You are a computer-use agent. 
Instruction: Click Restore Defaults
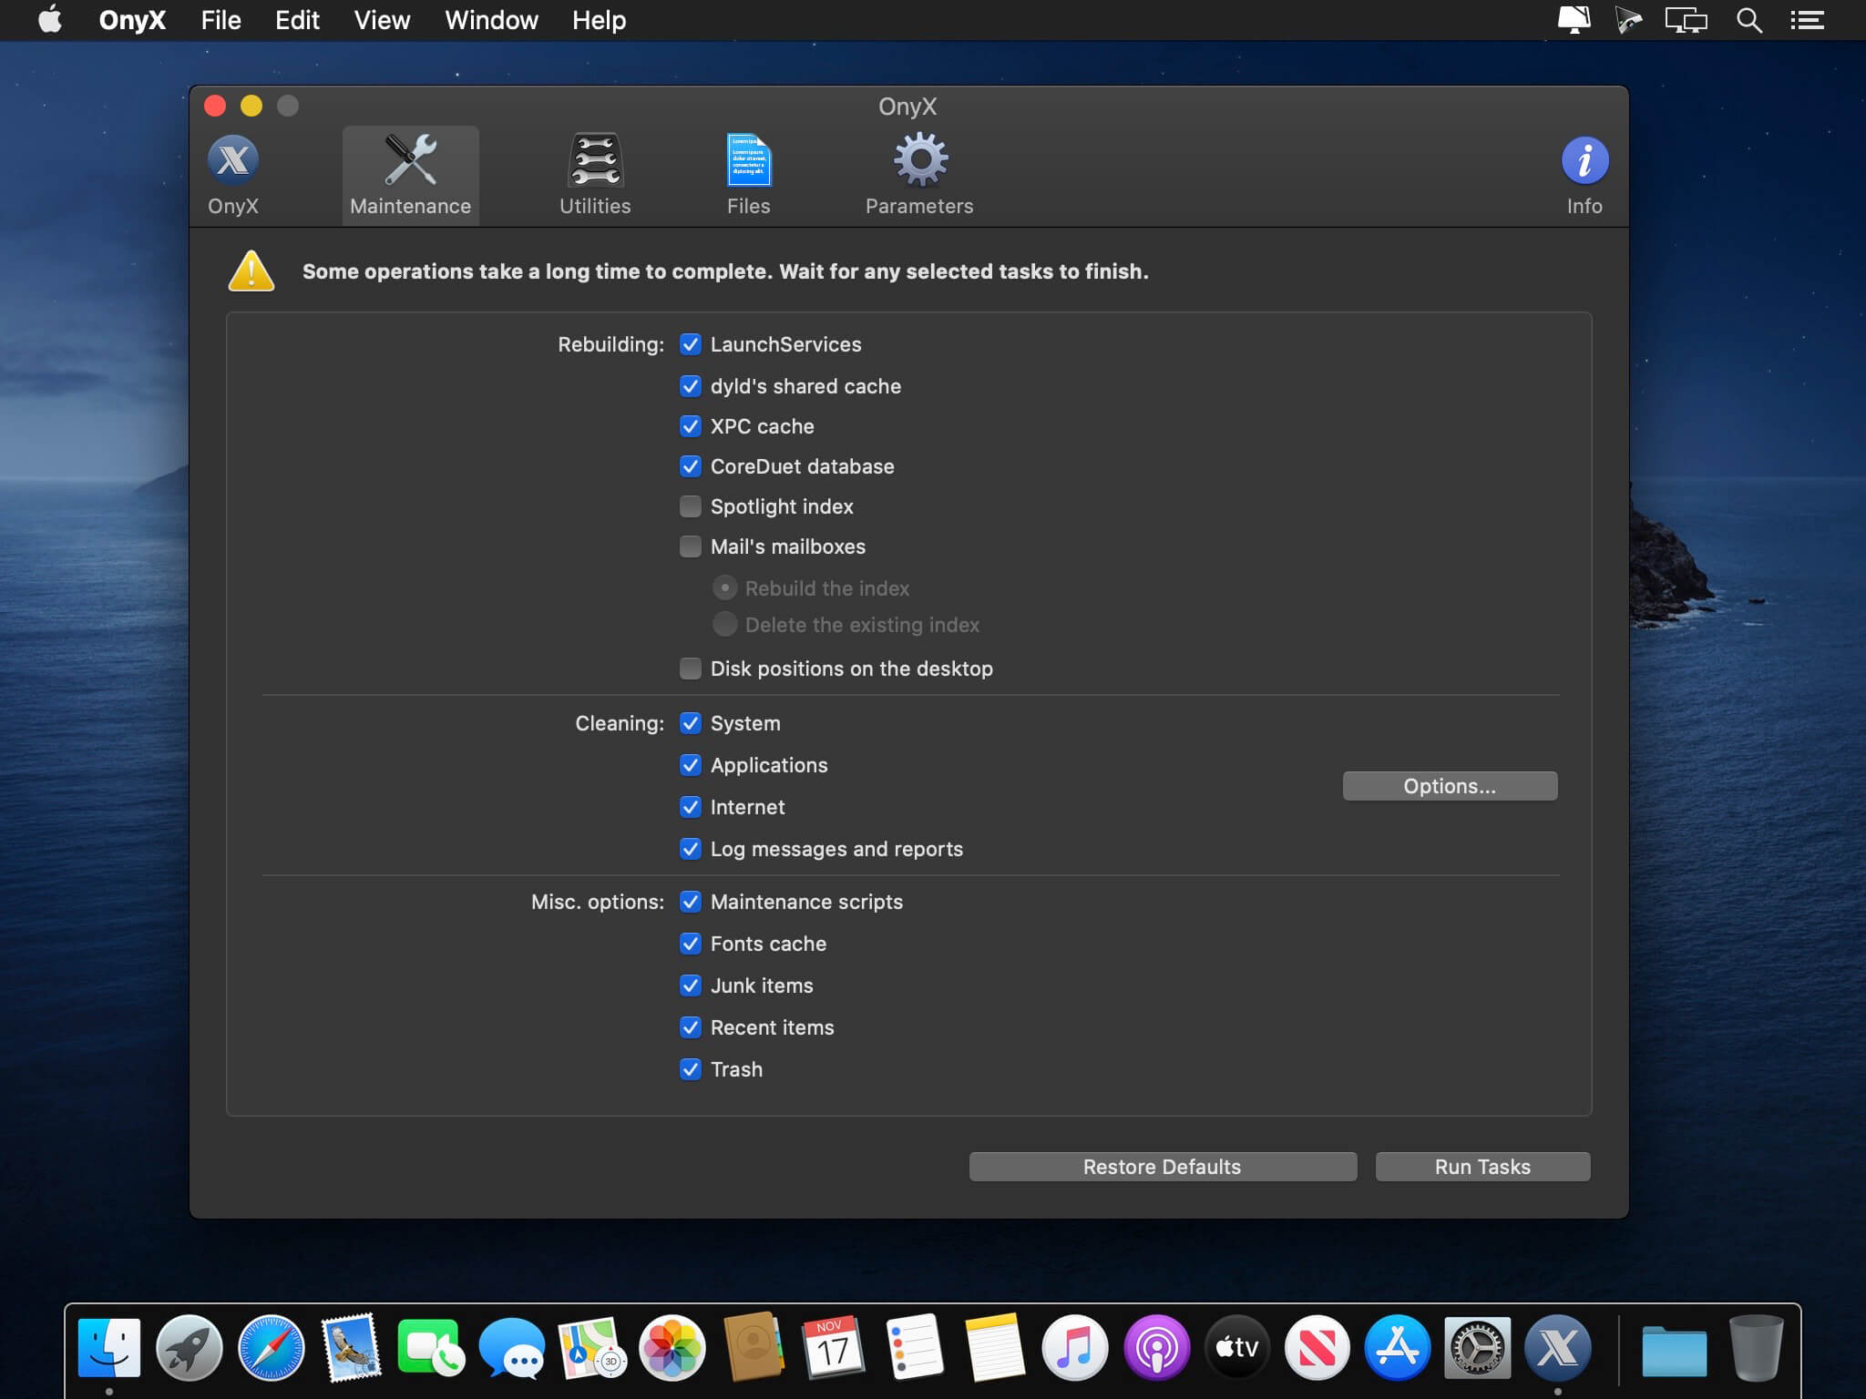(x=1163, y=1167)
